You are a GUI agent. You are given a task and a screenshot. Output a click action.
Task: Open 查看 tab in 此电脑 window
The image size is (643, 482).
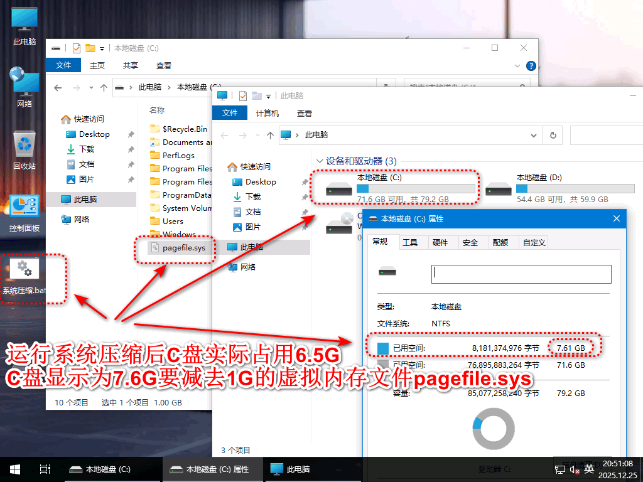click(305, 113)
